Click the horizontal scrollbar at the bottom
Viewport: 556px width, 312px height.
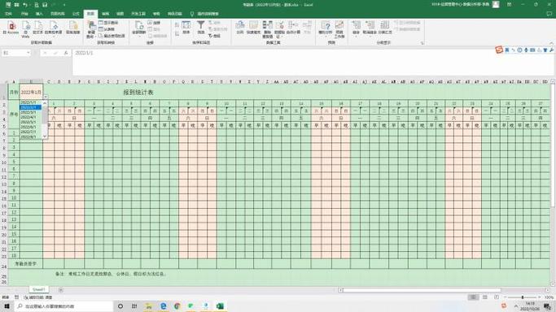click(x=422, y=290)
